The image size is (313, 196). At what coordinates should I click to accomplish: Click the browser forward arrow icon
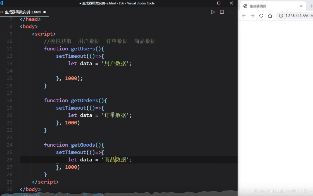click(x=252, y=16)
